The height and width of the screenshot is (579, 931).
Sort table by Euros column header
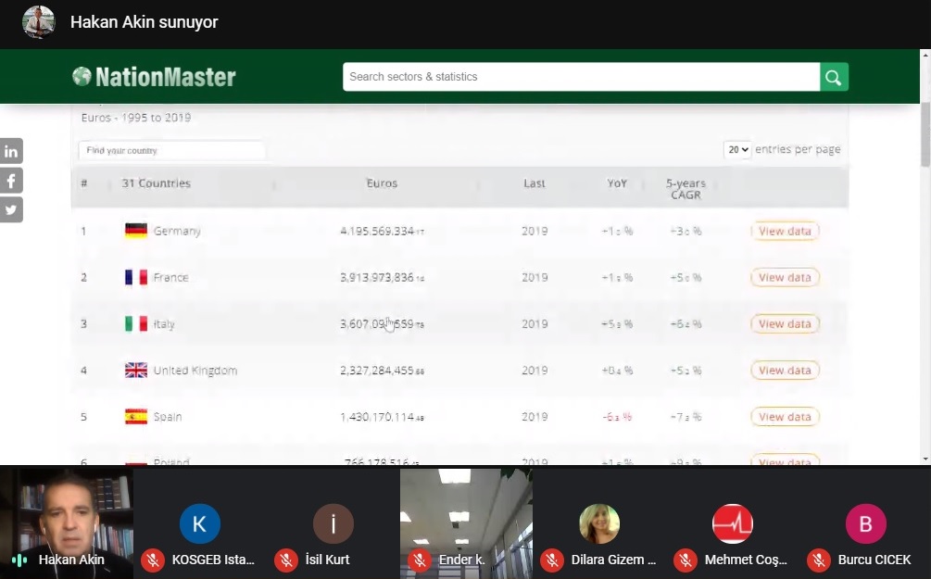point(381,183)
